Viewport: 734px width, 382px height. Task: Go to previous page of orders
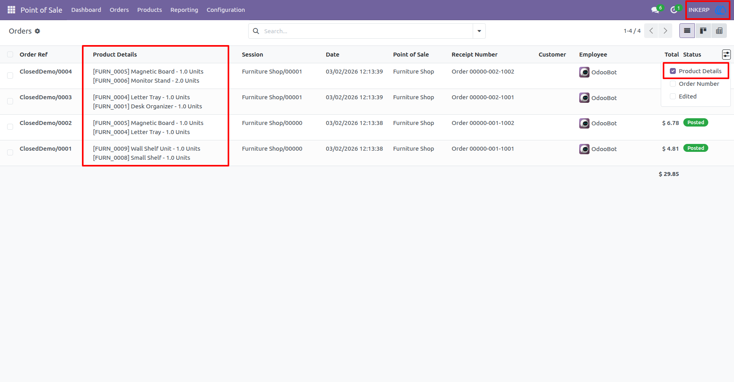[651, 31]
